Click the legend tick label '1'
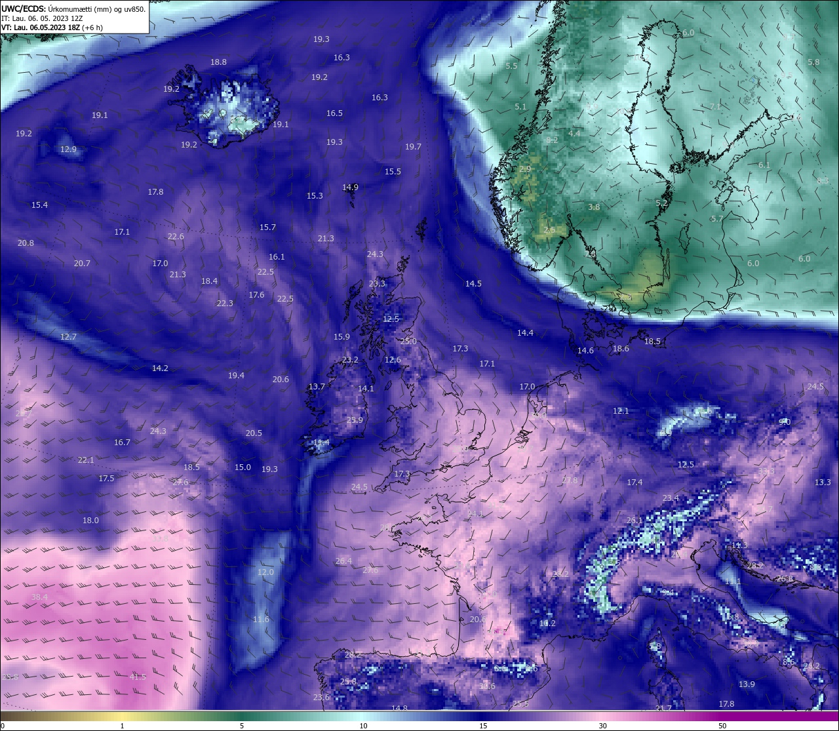This screenshot has width=839, height=731. tap(123, 726)
